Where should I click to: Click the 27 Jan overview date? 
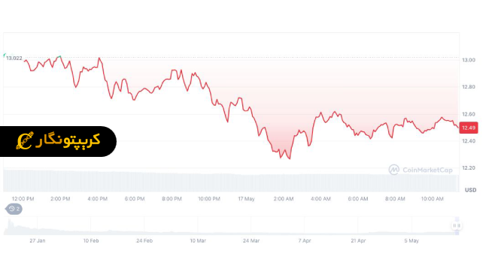38,241
